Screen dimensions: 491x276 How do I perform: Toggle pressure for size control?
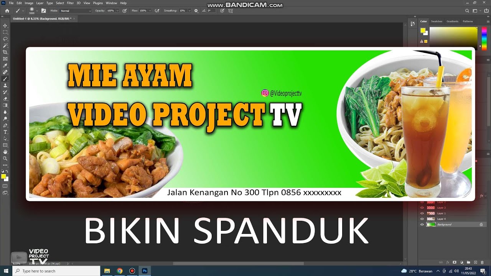222,11
